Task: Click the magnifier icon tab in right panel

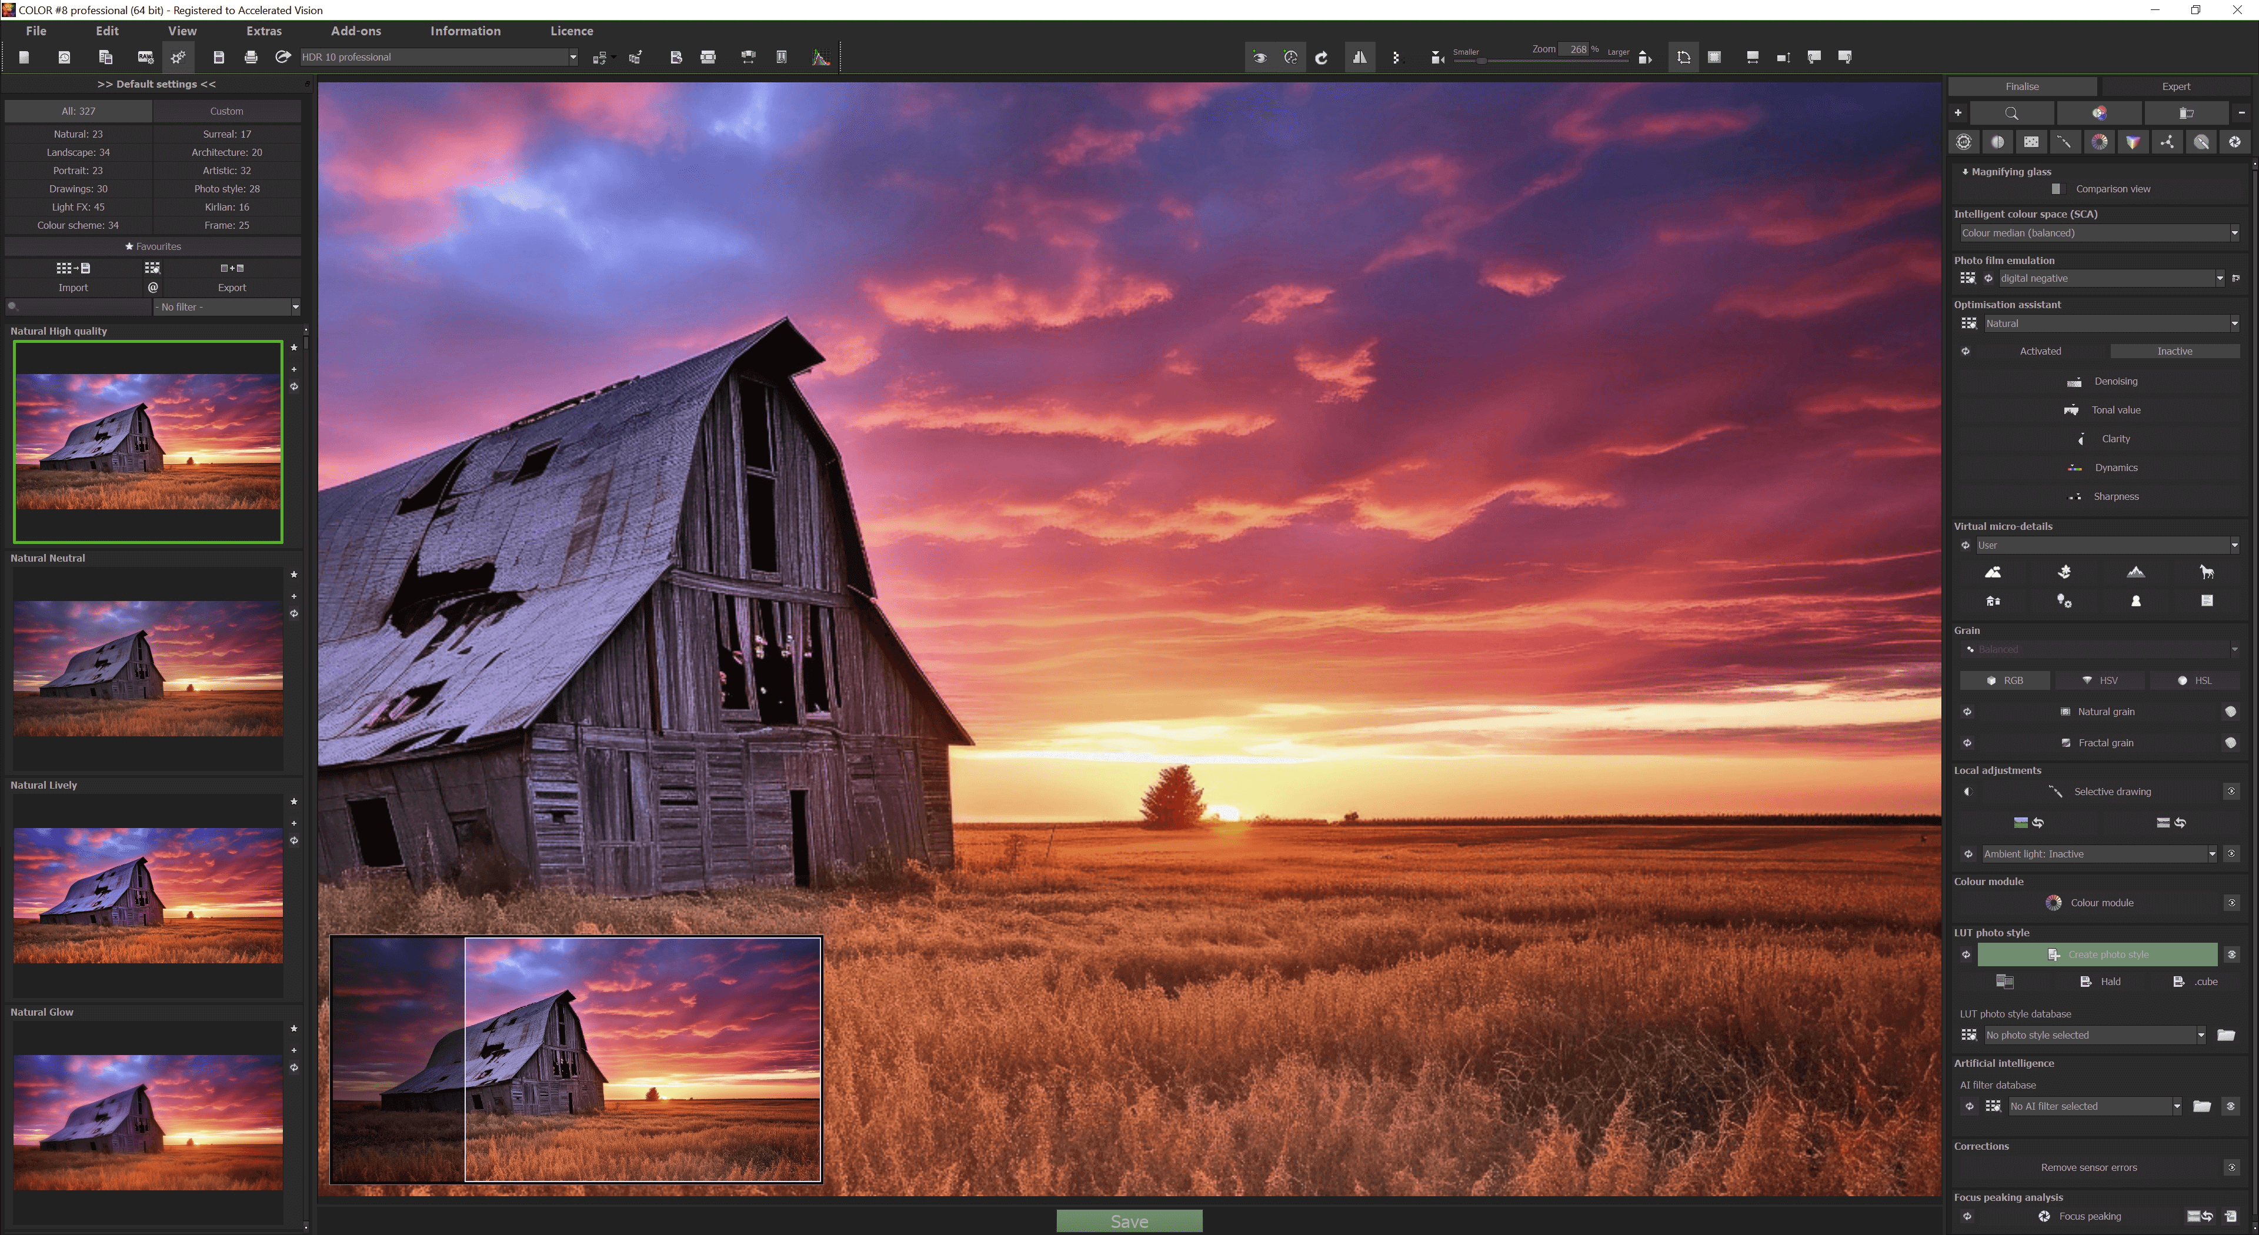Action: [2012, 113]
